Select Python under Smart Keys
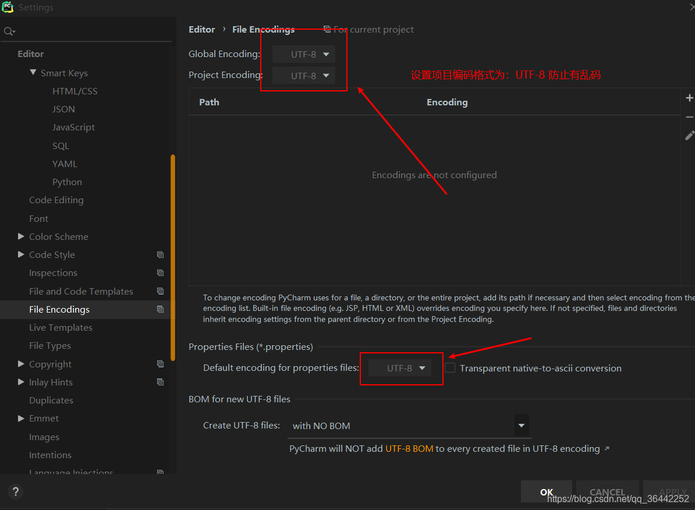This screenshot has height=510, width=695. pyautogui.click(x=67, y=182)
